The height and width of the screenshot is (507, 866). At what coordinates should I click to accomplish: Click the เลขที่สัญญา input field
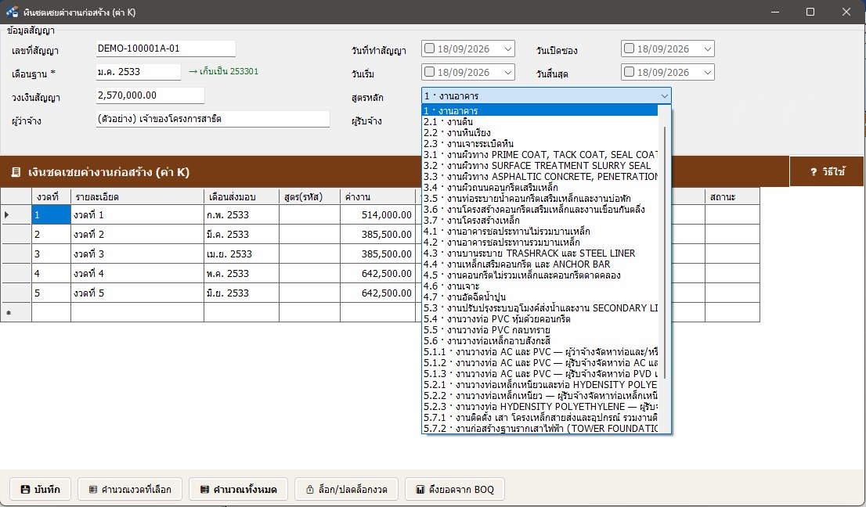point(166,49)
